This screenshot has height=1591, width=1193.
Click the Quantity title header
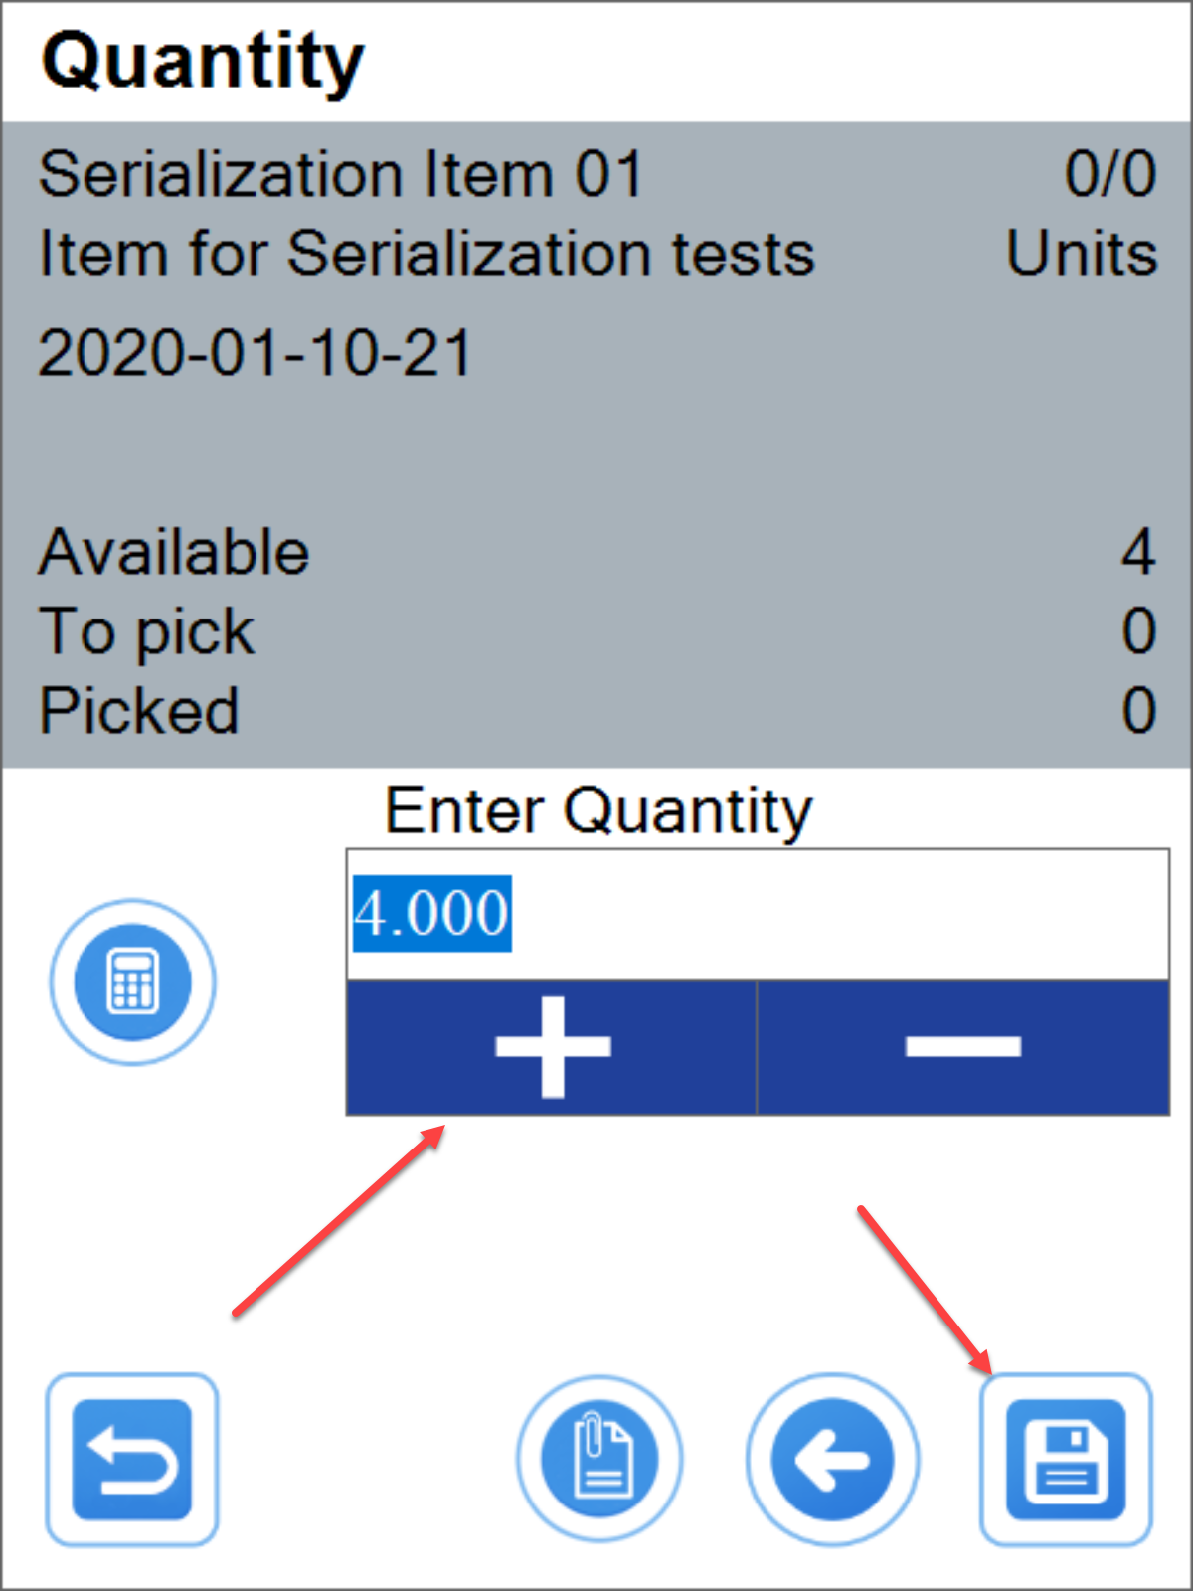[x=203, y=60]
